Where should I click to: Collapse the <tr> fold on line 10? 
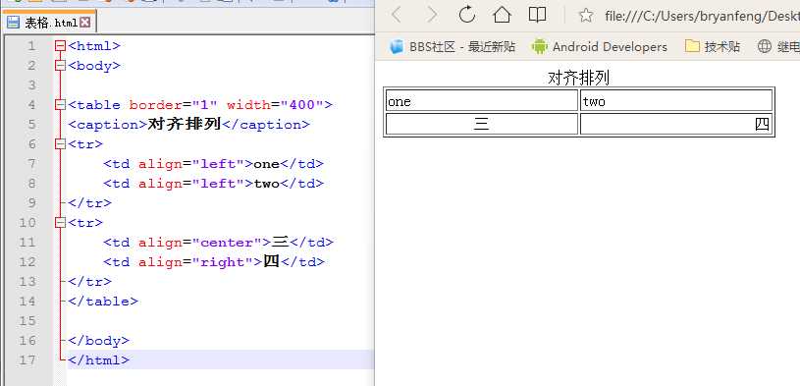click(60, 223)
